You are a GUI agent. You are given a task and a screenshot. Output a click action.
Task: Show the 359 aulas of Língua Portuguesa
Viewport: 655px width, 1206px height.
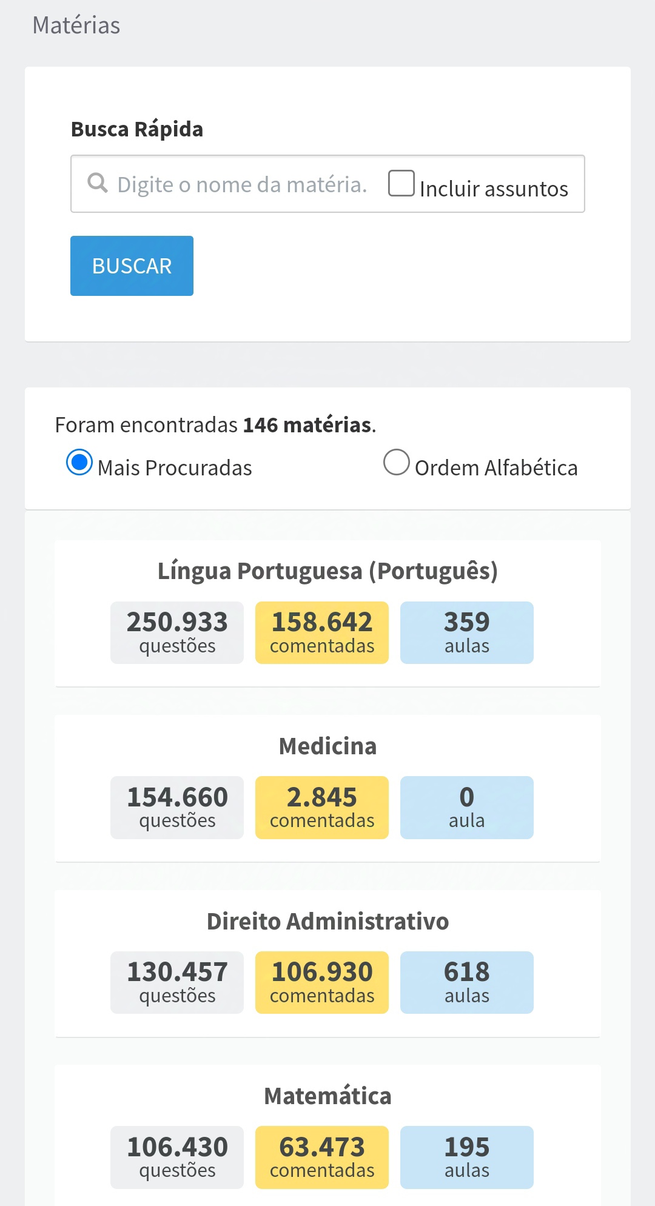click(466, 632)
